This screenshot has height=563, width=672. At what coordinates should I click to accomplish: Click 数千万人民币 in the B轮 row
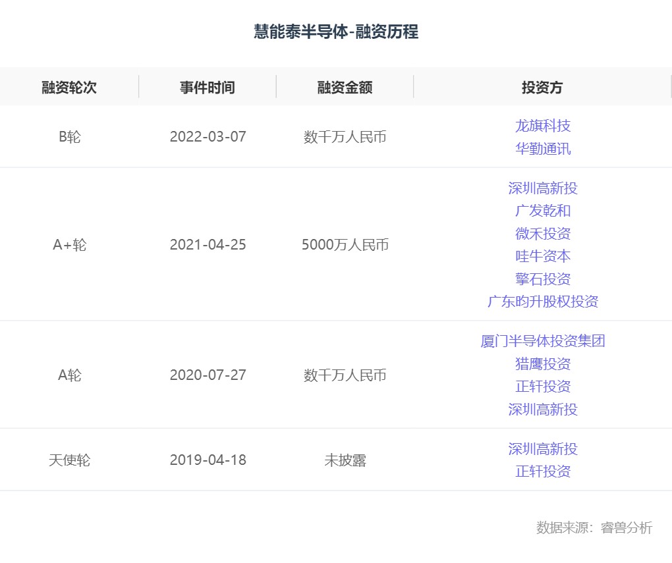point(345,137)
